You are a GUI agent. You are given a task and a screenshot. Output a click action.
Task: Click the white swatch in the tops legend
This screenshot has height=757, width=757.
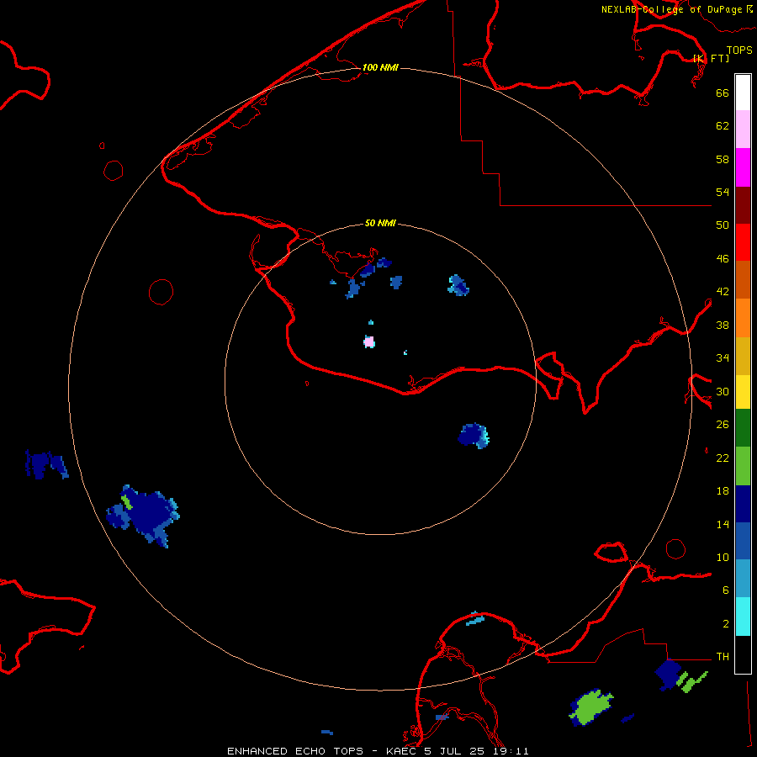point(743,93)
